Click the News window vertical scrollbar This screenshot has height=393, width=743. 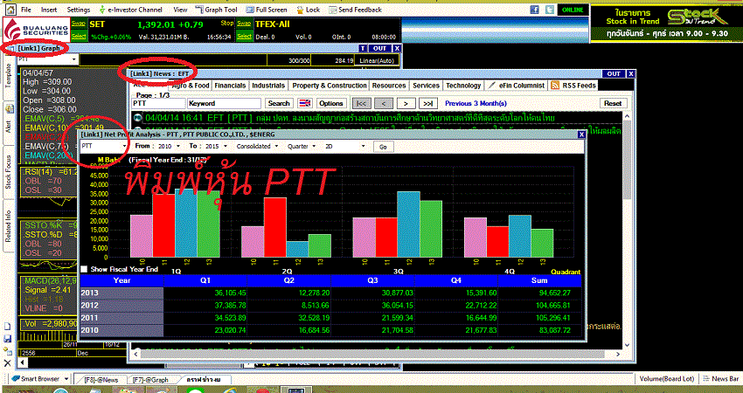(x=627, y=230)
